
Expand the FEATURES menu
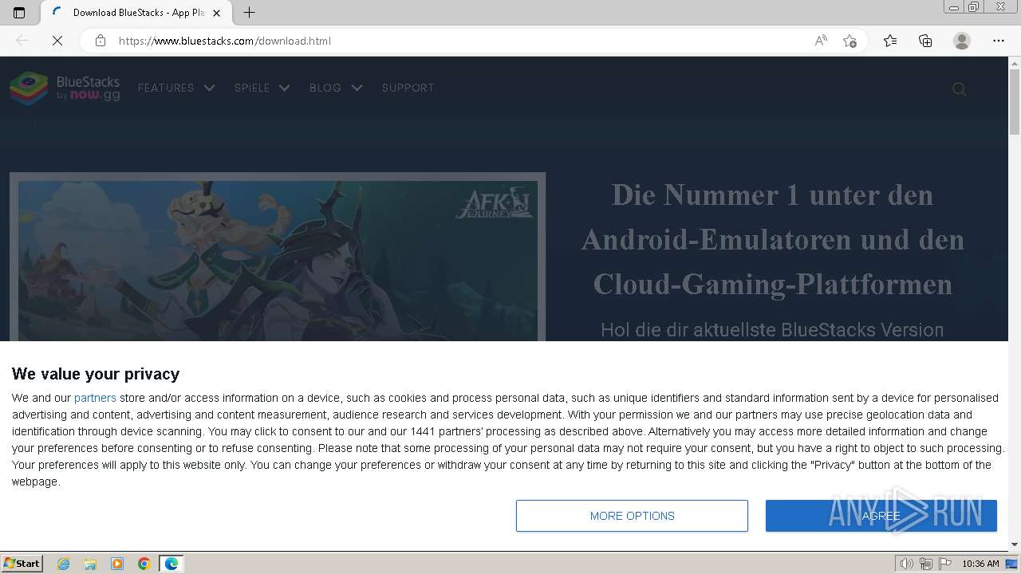click(x=176, y=88)
